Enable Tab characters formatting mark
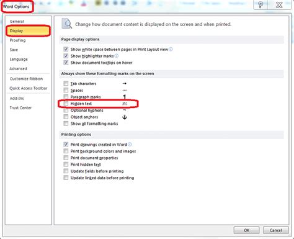 (x=66, y=84)
